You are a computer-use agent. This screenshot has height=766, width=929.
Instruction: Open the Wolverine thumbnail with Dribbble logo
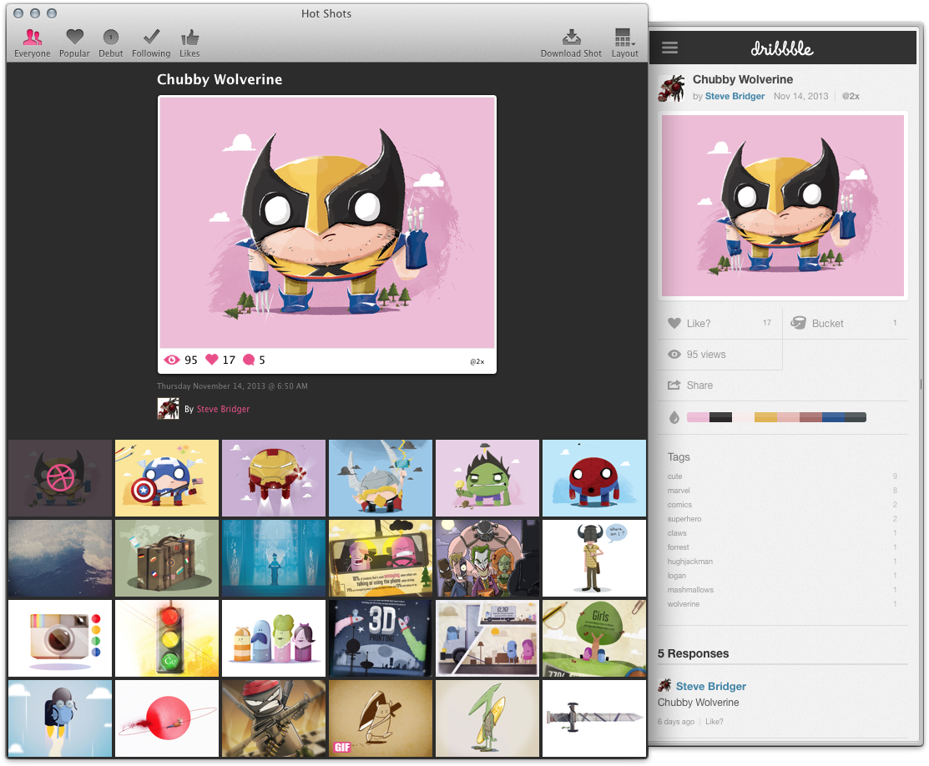[x=60, y=478]
